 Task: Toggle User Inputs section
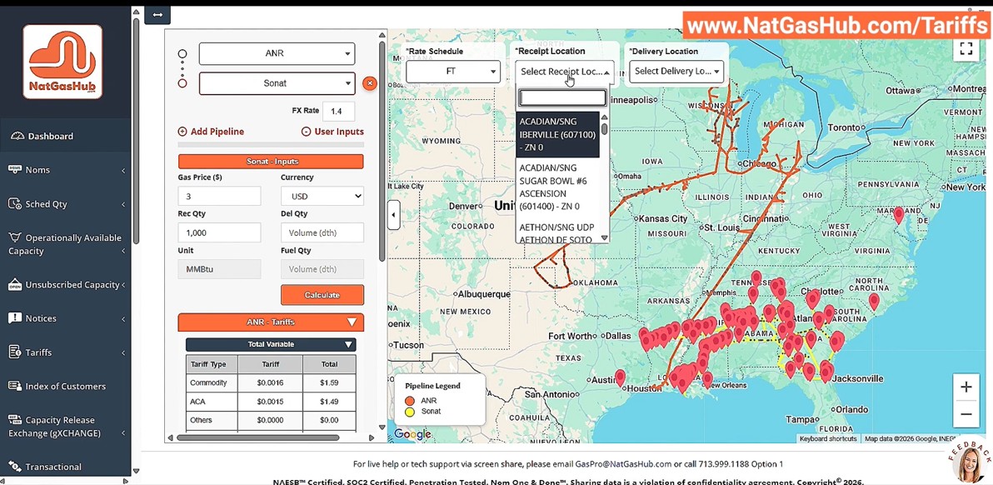coord(332,132)
